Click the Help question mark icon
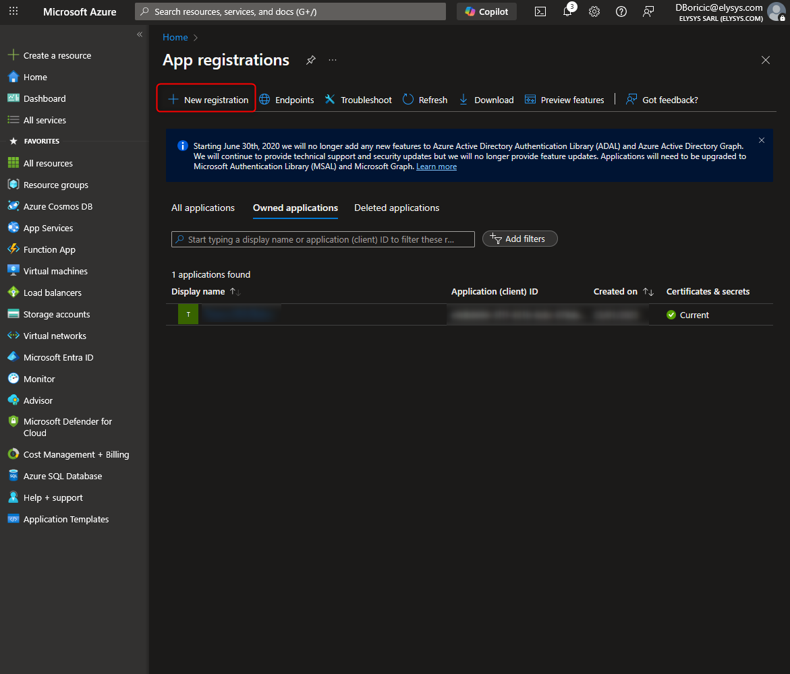The width and height of the screenshot is (790, 674). 621,11
